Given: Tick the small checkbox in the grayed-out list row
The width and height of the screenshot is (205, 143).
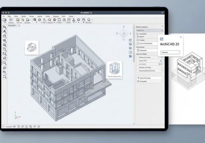Looking at the screenshot, I should tap(159, 64).
